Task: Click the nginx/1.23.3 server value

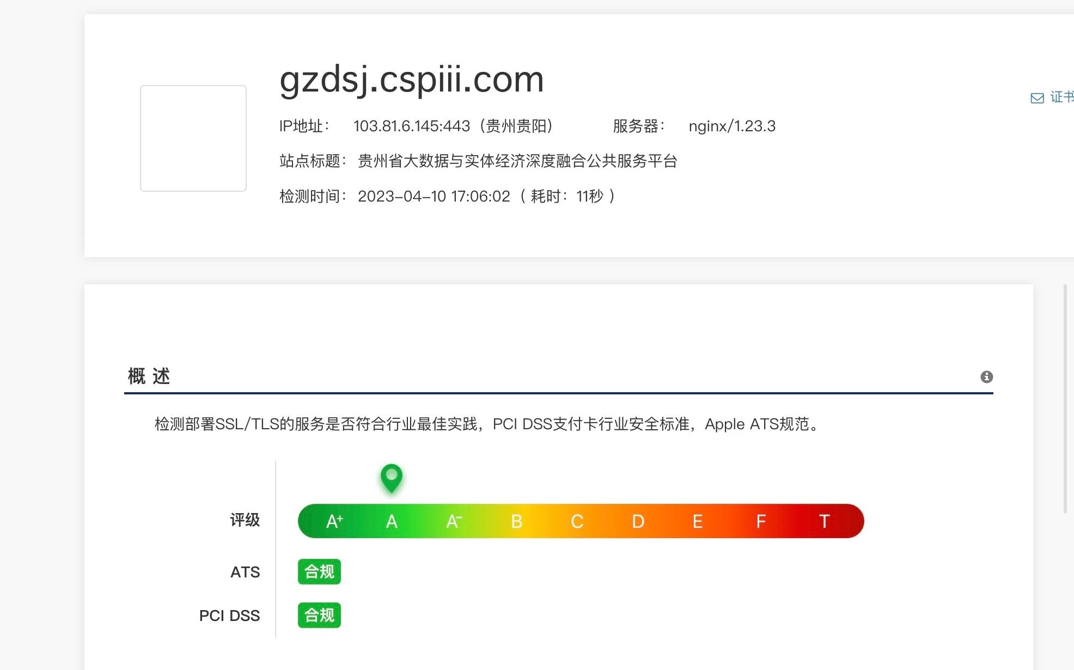Action: point(731,126)
